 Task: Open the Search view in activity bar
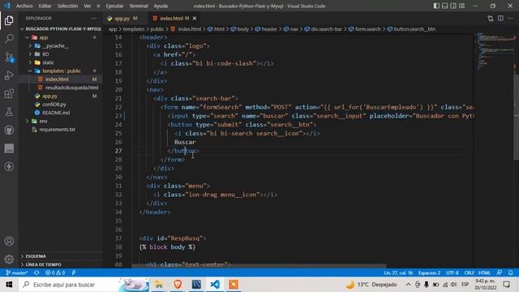click(9, 39)
